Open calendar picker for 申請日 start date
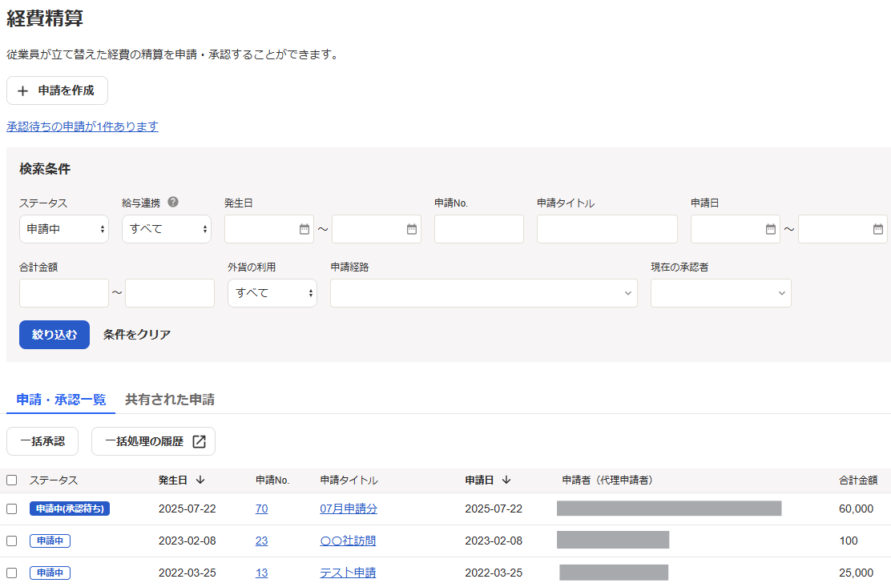Viewport: 891px width, 587px height. (x=771, y=229)
